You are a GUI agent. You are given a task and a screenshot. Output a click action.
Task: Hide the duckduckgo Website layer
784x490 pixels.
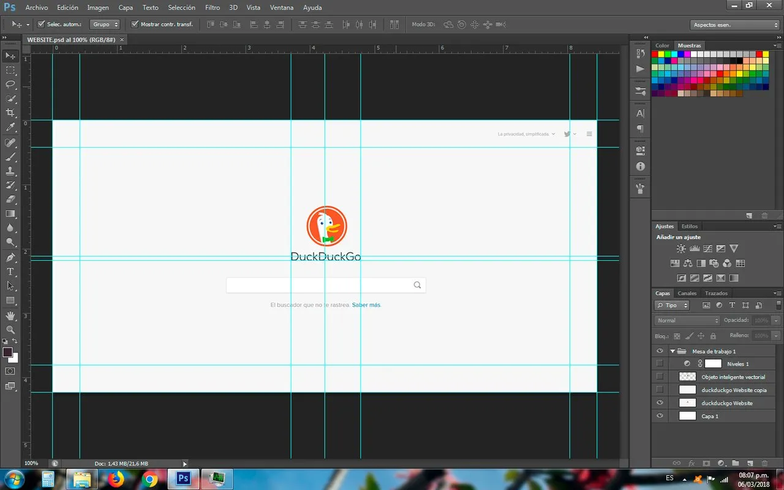point(660,403)
